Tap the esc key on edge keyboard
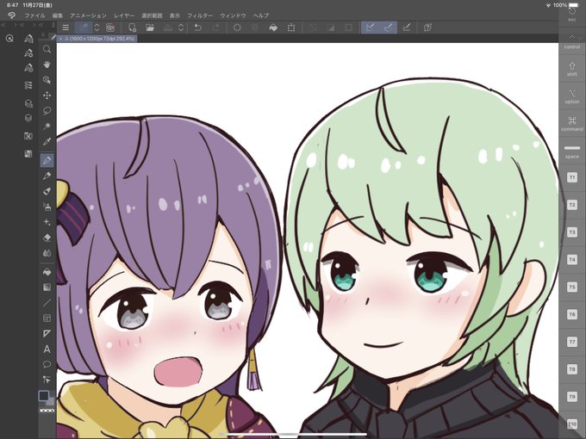Viewport: 586px width, 439px height. pyautogui.click(x=572, y=14)
